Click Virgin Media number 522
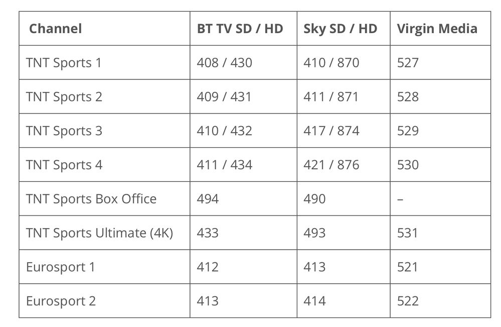This screenshot has width=501, height=327. click(407, 301)
